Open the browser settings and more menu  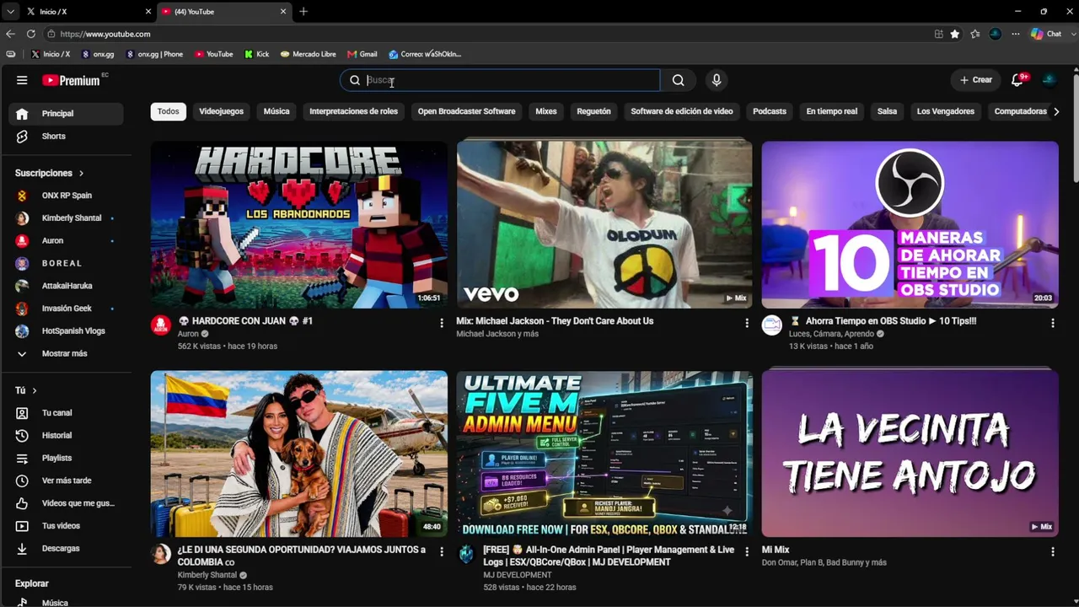(x=1016, y=34)
